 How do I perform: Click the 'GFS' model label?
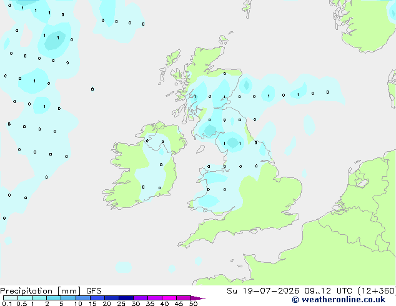point(94,291)
